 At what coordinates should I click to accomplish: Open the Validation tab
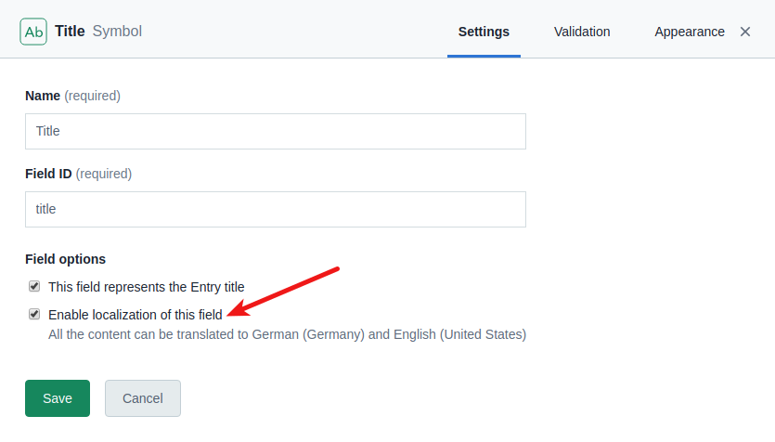pyautogui.click(x=582, y=32)
